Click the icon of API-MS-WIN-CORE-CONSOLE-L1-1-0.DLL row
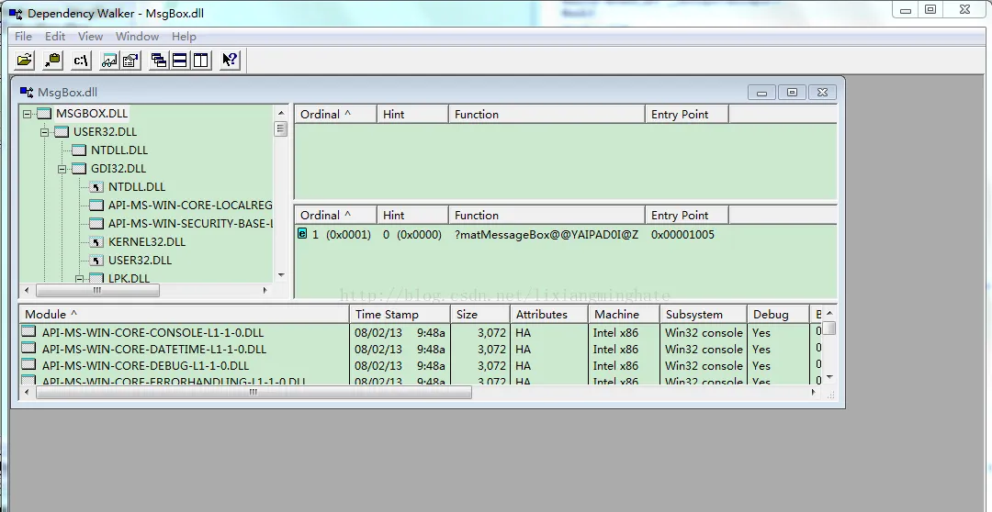 point(28,331)
